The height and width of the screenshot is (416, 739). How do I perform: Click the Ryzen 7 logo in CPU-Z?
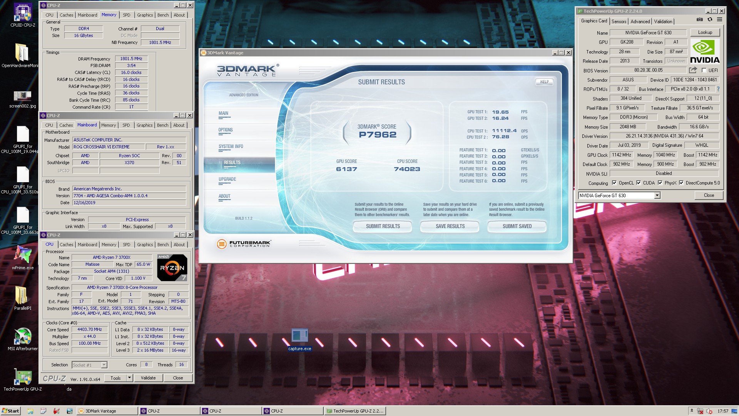click(172, 268)
